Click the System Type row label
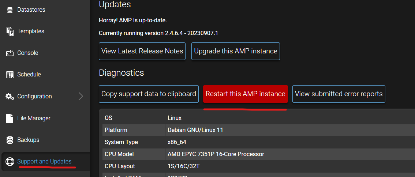This screenshot has height=177, width=415. click(x=121, y=142)
